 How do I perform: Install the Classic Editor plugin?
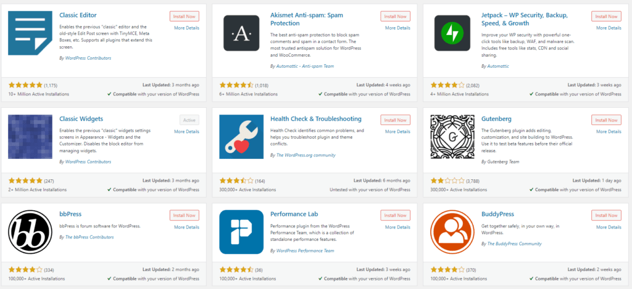point(184,17)
